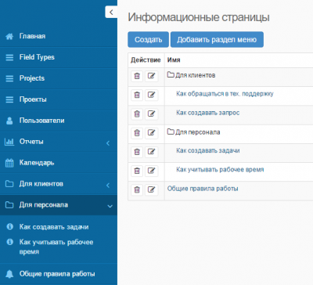Click the folder icon beside sidebar Для персонала
The image size is (313, 285).
9,205
